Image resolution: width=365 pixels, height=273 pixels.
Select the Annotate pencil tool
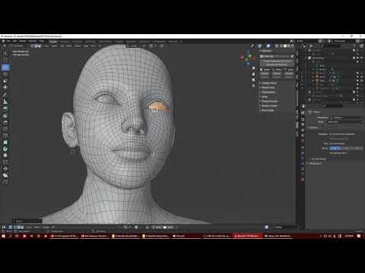(5, 95)
